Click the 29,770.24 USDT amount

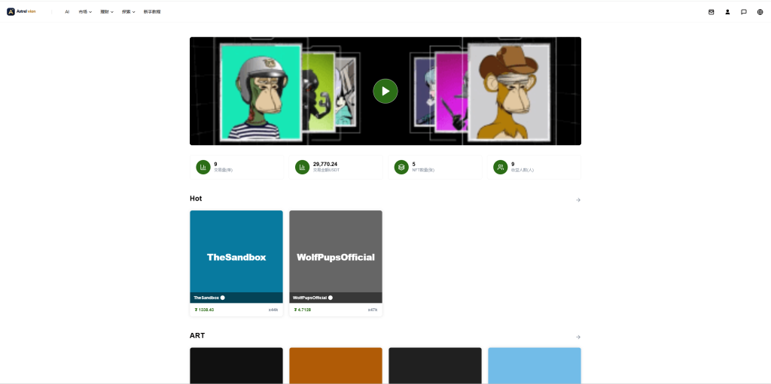click(325, 164)
